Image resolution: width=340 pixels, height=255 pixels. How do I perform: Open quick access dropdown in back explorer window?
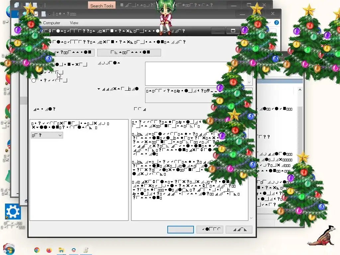(x=41, y=5)
